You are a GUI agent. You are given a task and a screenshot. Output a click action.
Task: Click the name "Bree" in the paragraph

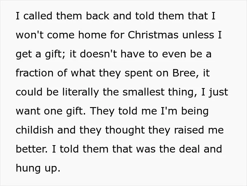[184, 73]
